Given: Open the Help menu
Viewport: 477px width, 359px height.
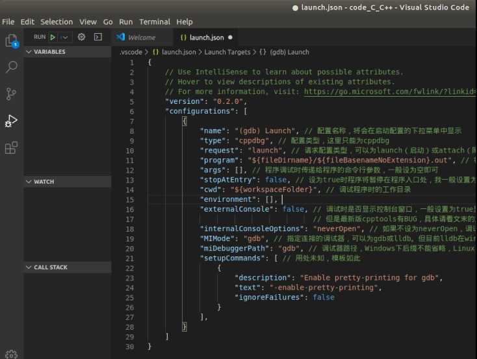Looking at the screenshot, I should (185, 22).
